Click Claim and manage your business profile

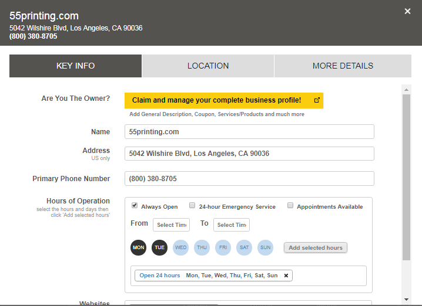point(216,100)
